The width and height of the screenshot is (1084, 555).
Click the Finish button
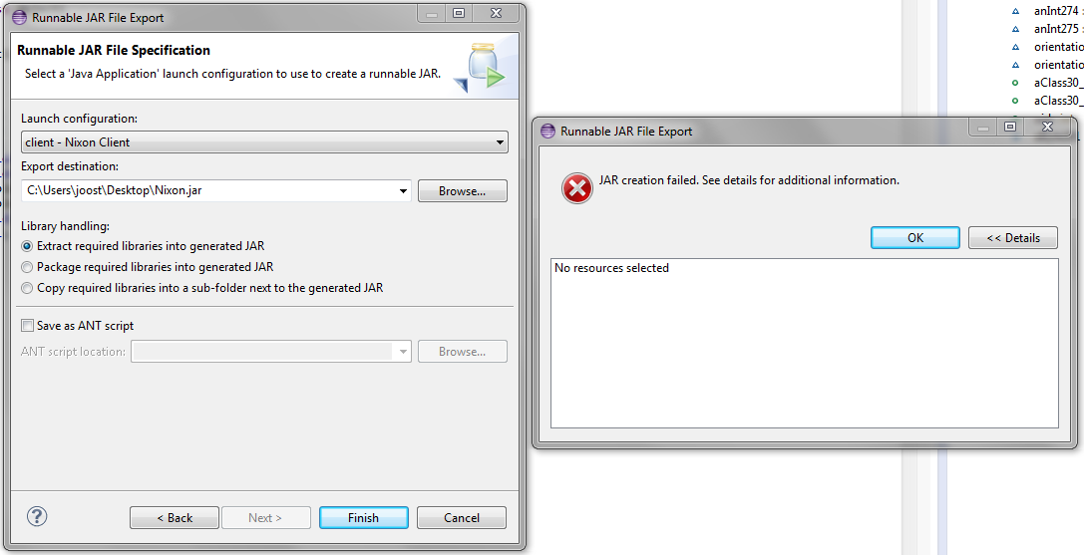[x=364, y=518]
